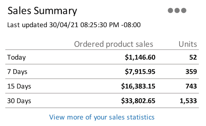Select the 7 Days row label

click(17, 72)
